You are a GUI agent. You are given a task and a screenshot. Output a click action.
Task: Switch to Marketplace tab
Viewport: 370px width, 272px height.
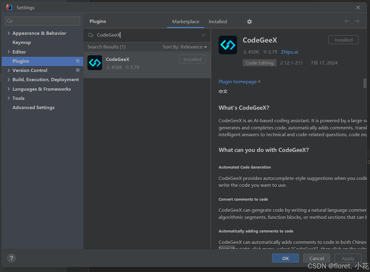[186, 22]
